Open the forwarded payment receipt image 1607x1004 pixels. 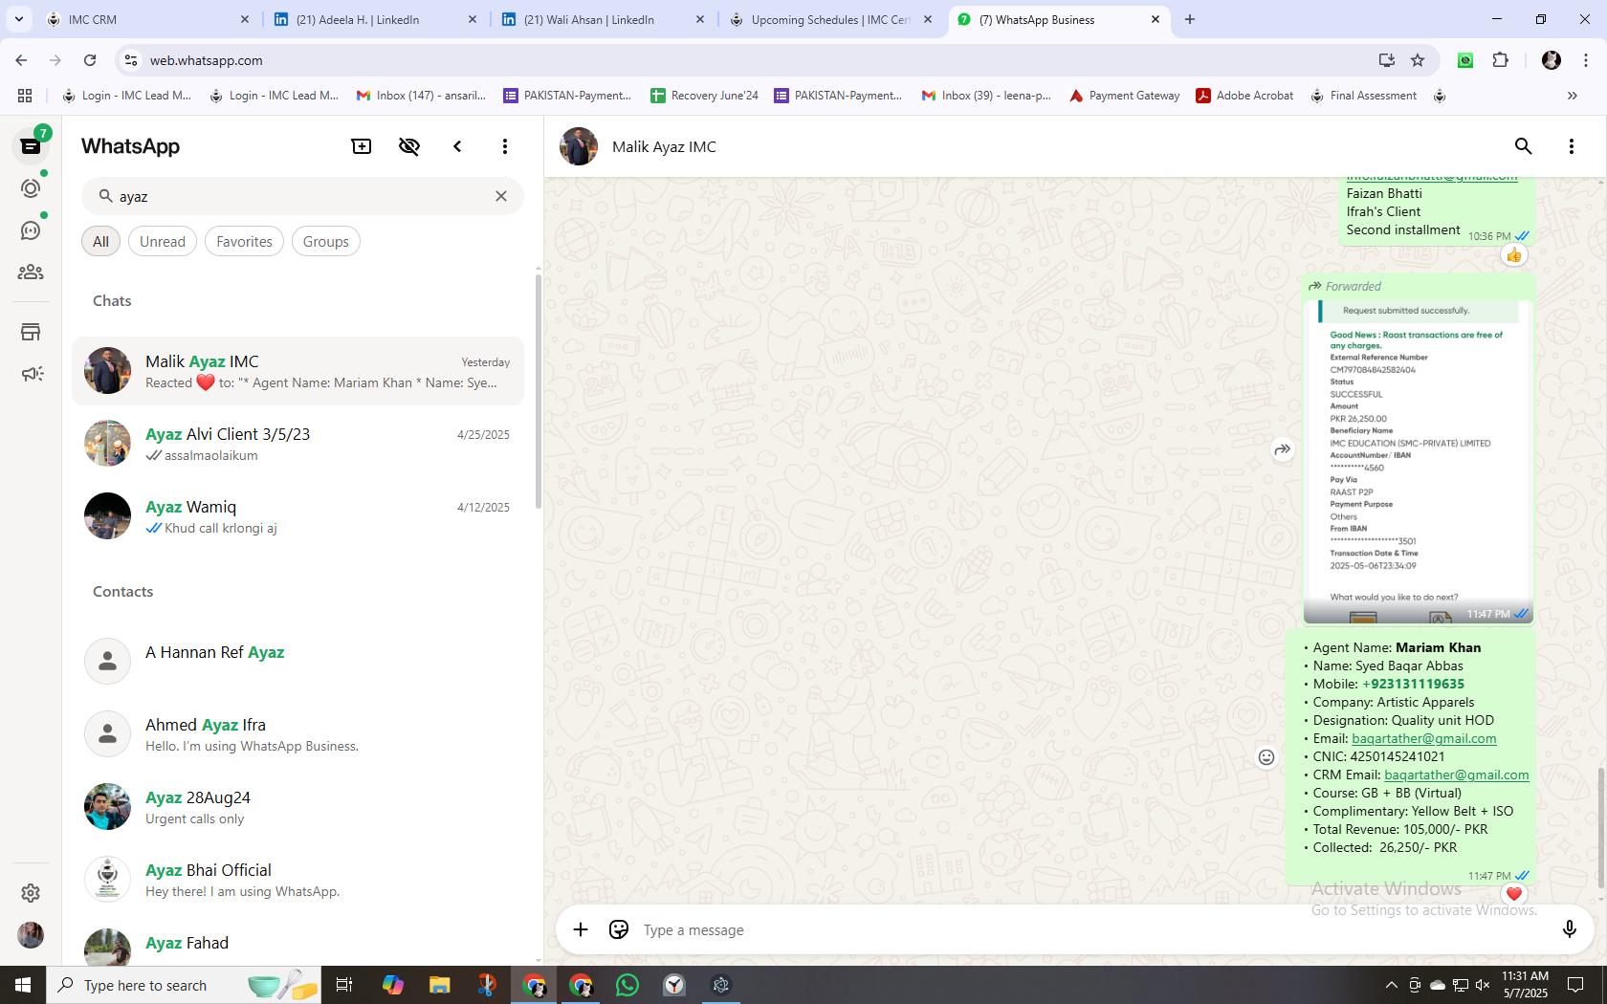click(1419, 462)
